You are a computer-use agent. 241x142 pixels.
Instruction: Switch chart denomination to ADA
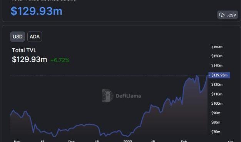35,37
